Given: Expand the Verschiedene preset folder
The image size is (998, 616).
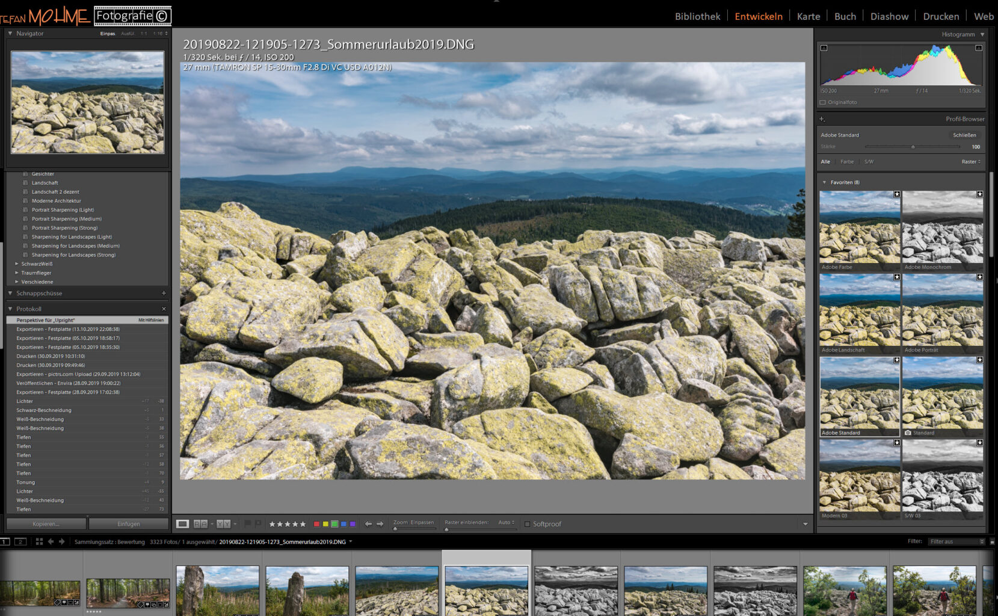Looking at the screenshot, I should 16,282.
